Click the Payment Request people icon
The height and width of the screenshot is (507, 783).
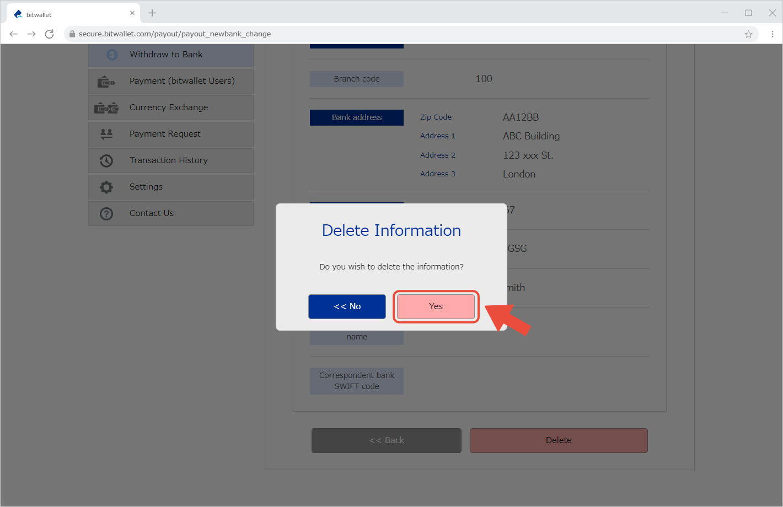[x=106, y=133]
